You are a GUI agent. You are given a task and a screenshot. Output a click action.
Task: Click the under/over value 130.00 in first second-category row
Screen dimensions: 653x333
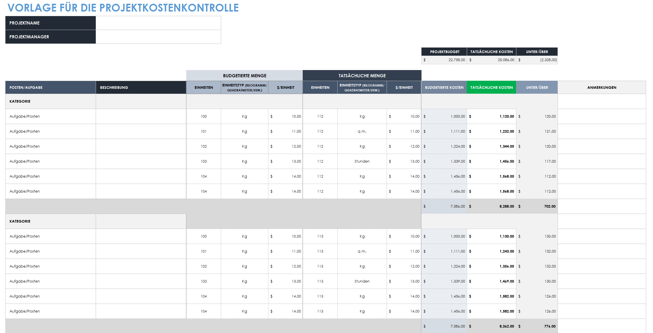coord(537,236)
